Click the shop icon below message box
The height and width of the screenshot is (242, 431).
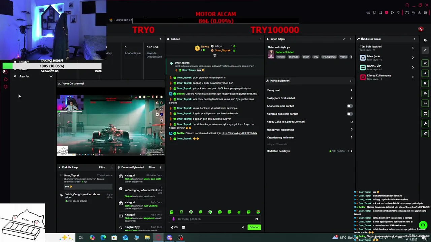coord(183,227)
